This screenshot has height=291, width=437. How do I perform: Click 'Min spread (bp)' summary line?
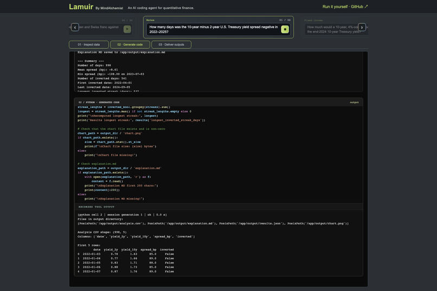(x=111, y=74)
